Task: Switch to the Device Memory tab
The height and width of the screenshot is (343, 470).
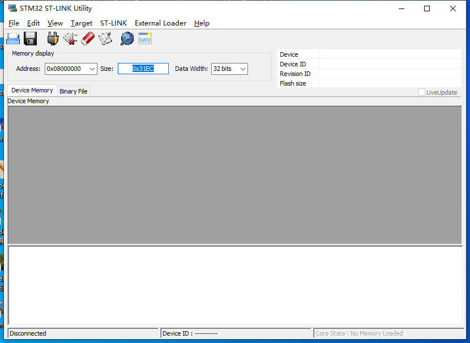Action: [x=32, y=90]
